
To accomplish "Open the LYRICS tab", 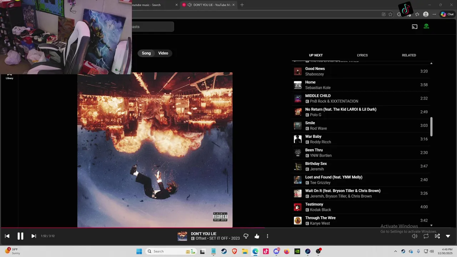I will [x=362, y=55].
